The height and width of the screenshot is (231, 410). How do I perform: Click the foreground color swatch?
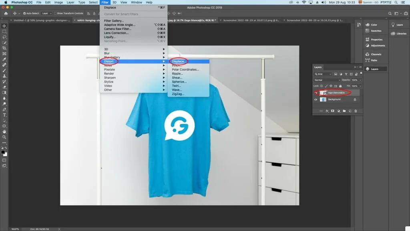pos(3,152)
